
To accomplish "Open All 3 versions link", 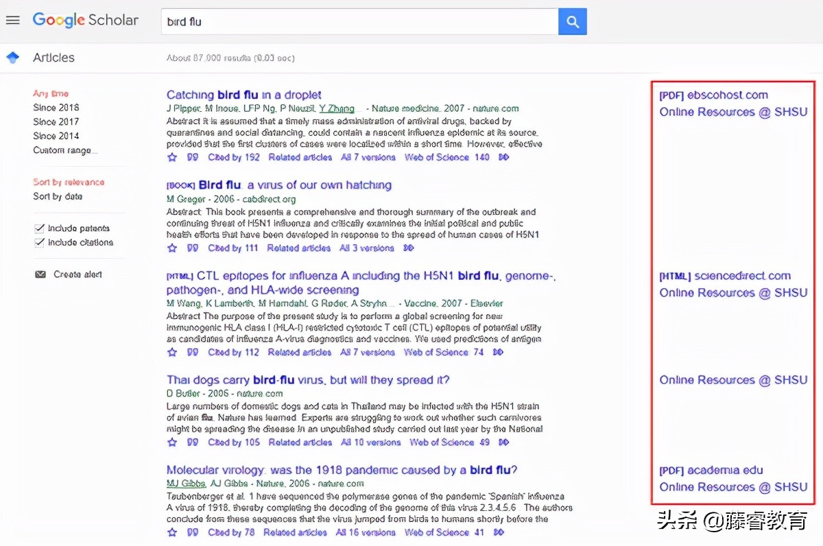I will point(367,248).
